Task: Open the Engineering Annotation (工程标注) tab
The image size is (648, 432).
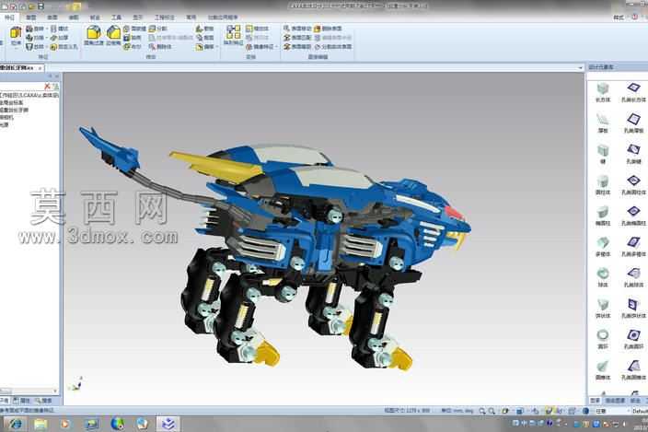Action: coord(165,18)
